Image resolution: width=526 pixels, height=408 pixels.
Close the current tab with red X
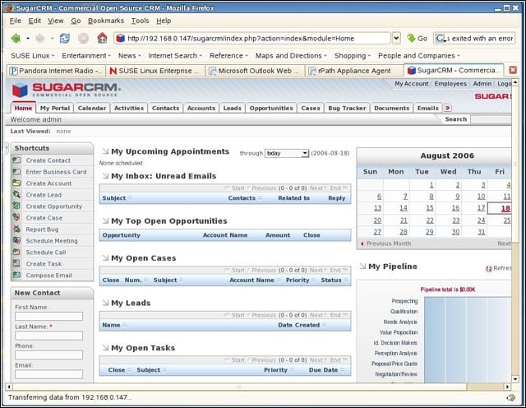click(513, 70)
